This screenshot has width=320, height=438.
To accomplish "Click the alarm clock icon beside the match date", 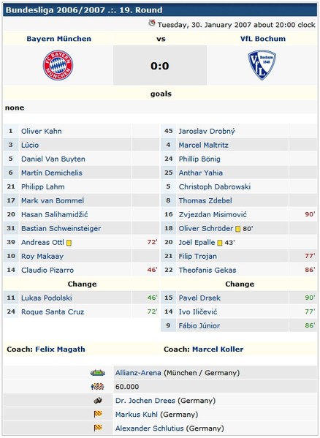I will point(152,23).
